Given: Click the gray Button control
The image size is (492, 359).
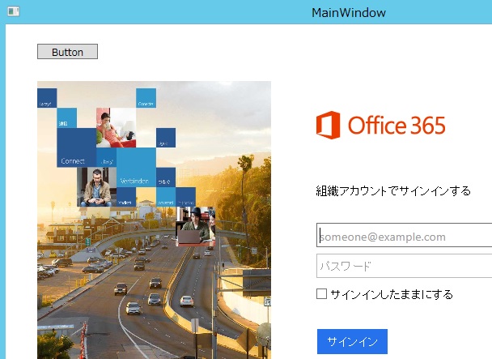Looking at the screenshot, I should 67,52.
